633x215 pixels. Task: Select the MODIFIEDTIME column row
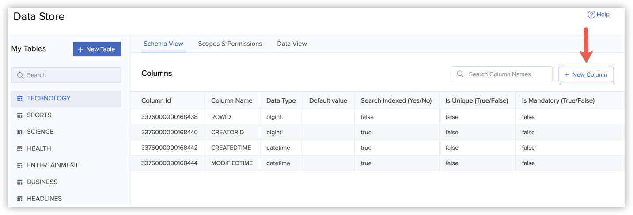click(x=231, y=163)
